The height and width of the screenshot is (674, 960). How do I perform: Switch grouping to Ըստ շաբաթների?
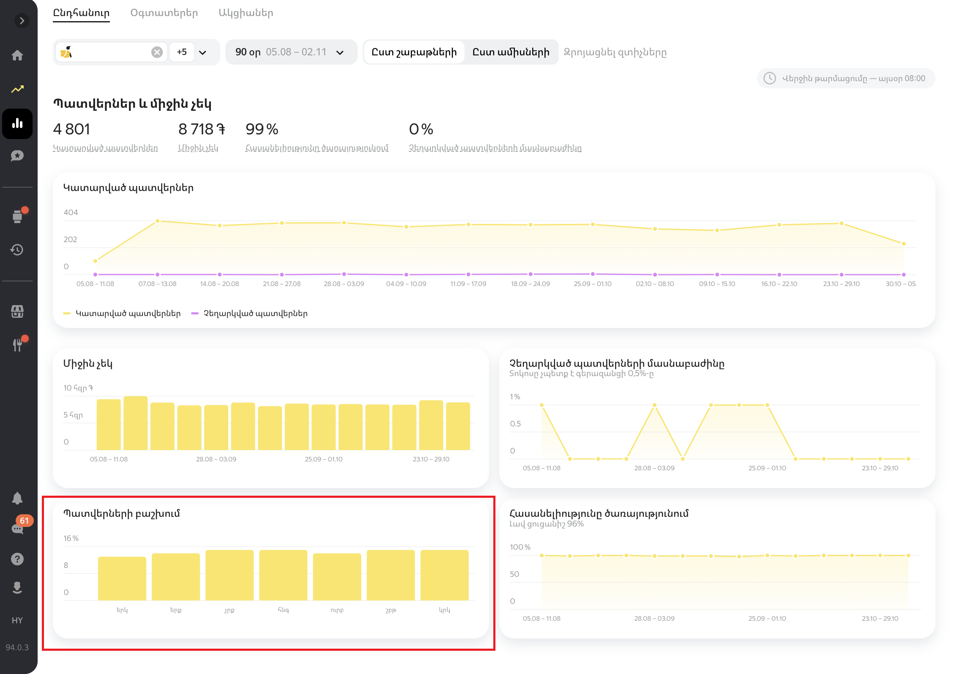click(x=414, y=52)
